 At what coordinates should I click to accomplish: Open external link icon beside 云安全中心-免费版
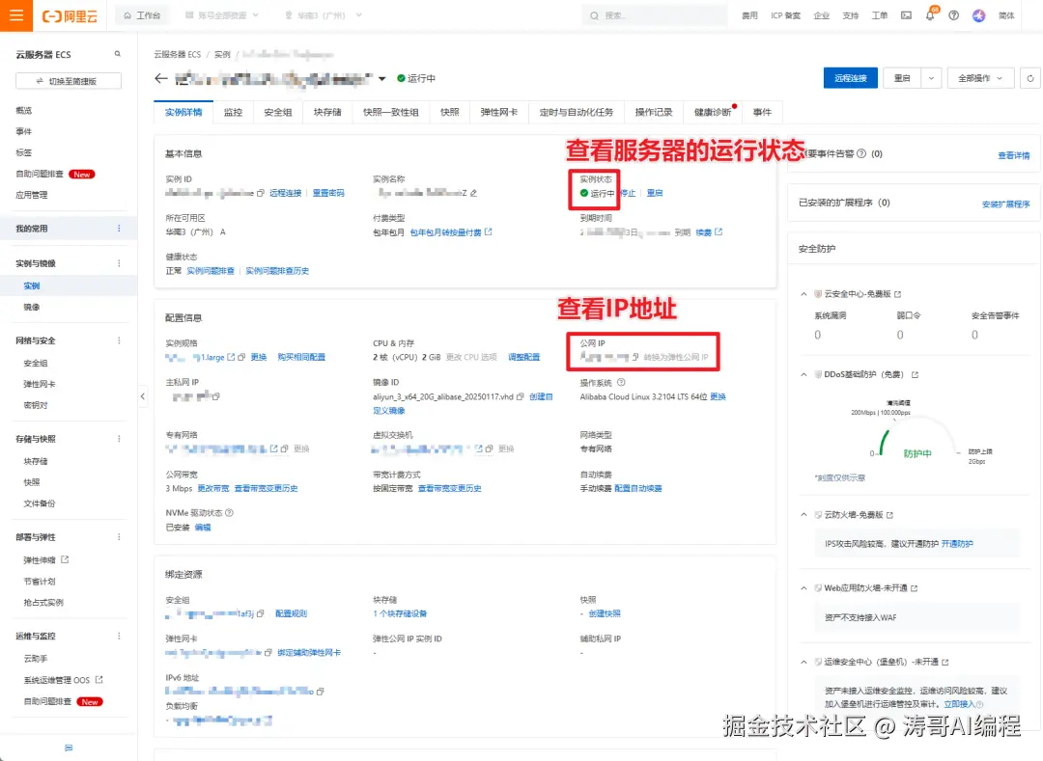898,294
